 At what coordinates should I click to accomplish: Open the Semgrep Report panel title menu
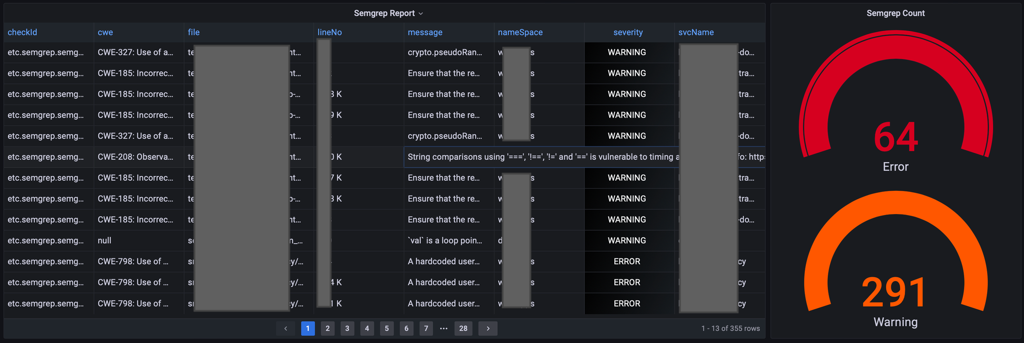click(x=389, y=13)
